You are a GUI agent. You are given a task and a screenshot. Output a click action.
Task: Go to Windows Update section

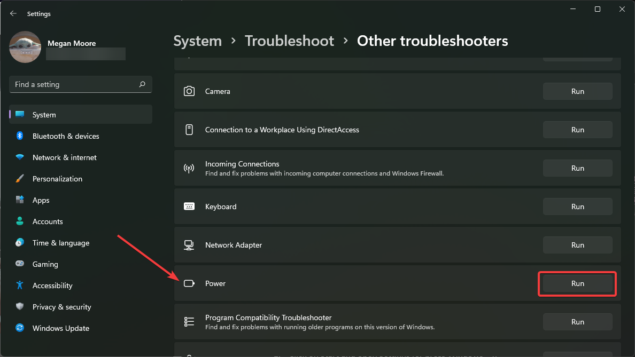point(60,328)
